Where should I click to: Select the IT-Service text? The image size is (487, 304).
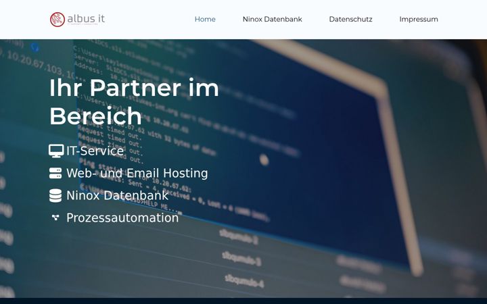(95, 151)
